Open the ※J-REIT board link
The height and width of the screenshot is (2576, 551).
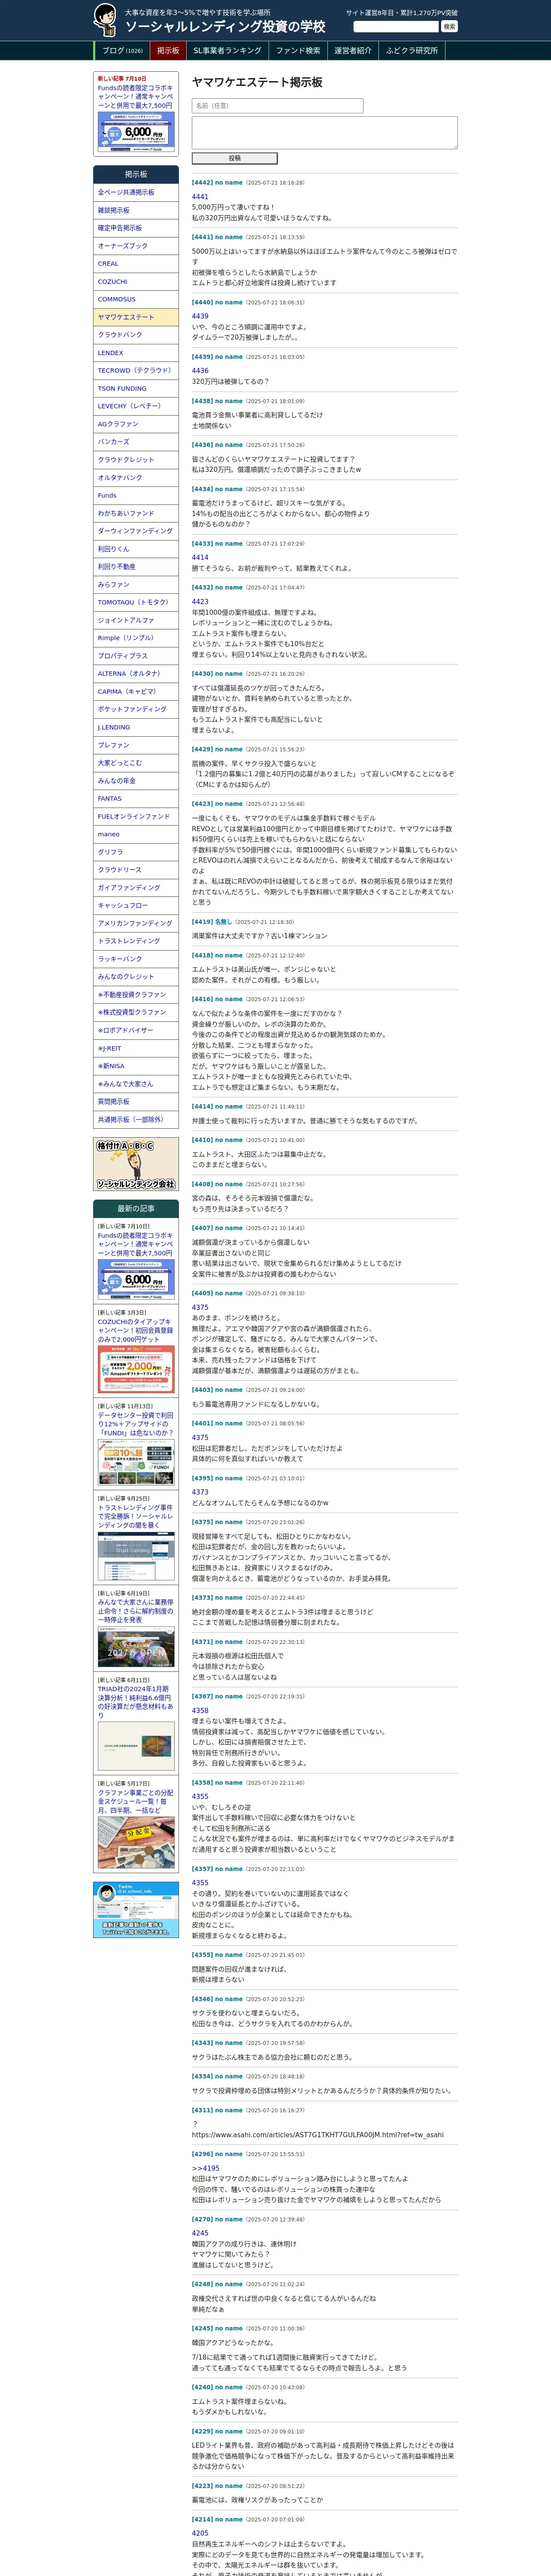pyautogui.click(x=136, y=1048)
